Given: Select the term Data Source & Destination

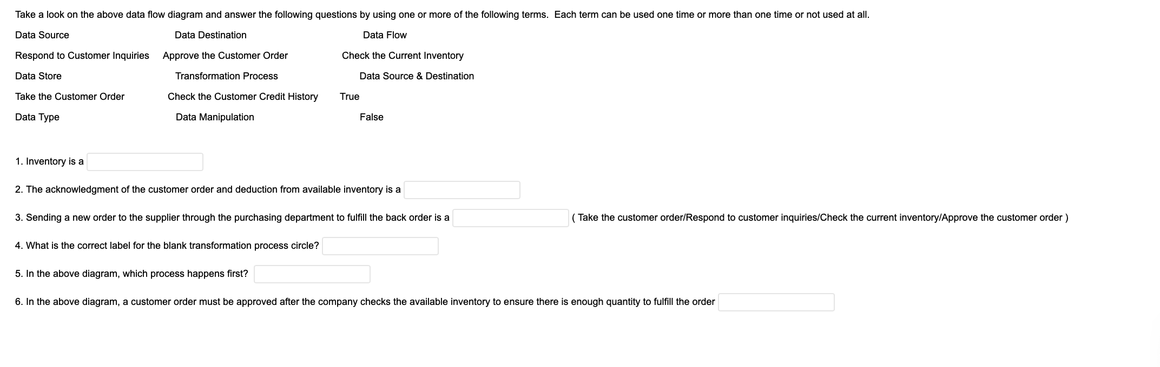Looking at the screenshot, I should click(x=417, y=76).
